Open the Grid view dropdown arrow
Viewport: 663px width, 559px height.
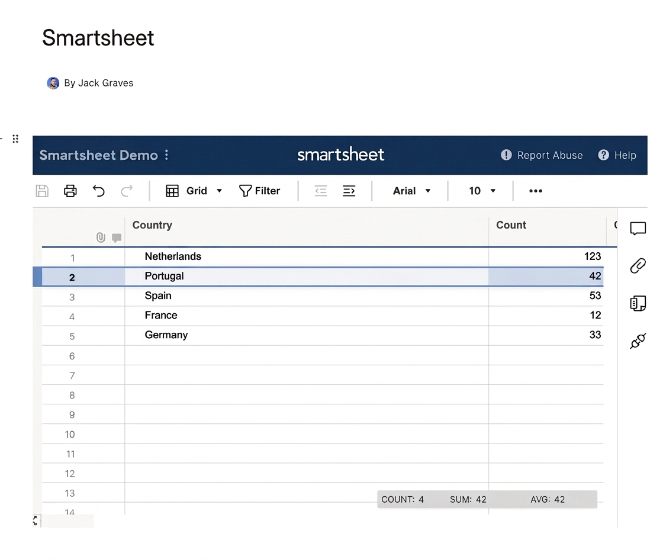point(220,191)
